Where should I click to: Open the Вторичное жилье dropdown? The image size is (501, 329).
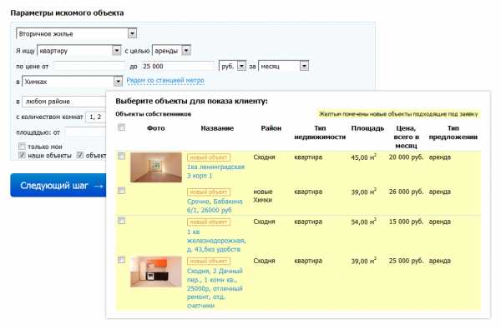(x=77, y=33)
